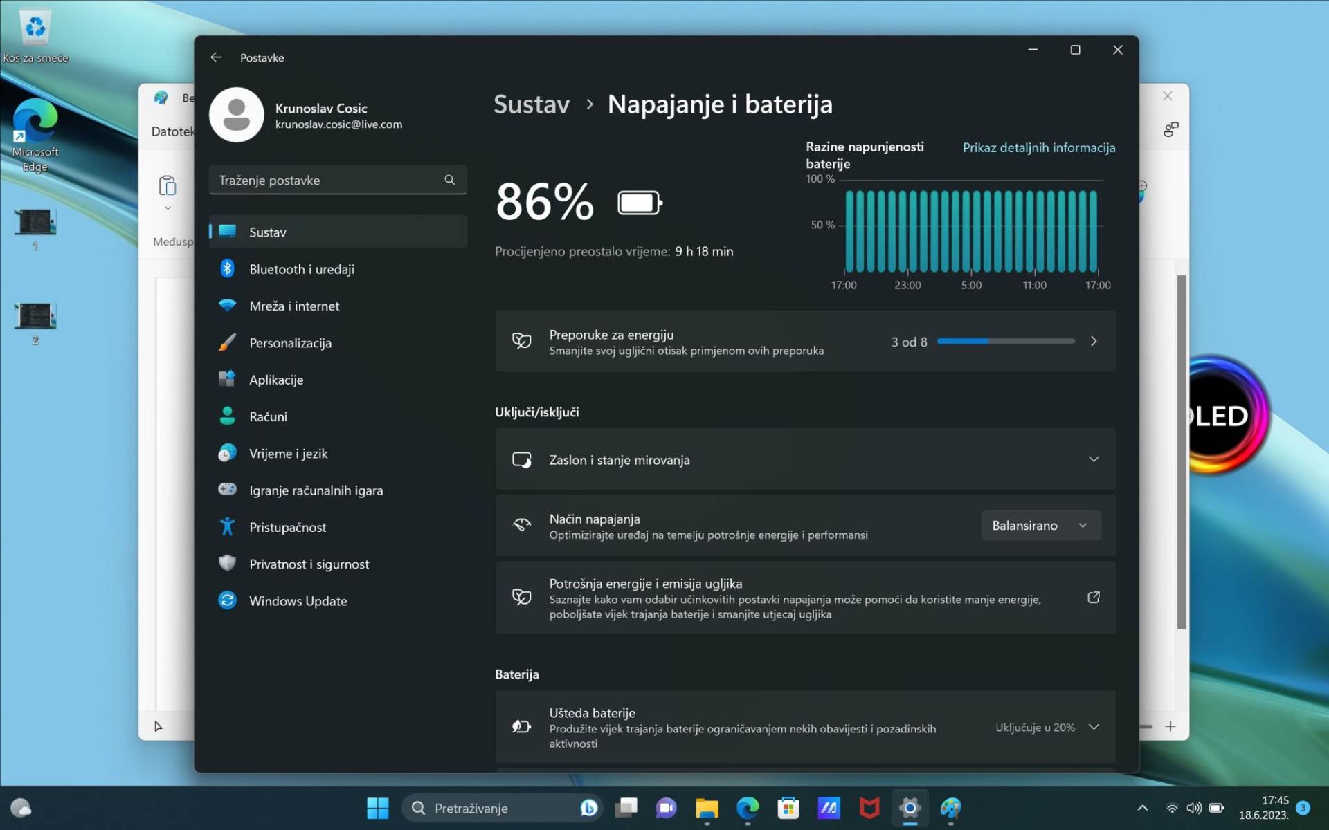This screenshot has height=830, width=1329.
Task: Open Windows Update in the sidebar
Action: point(298,600)
